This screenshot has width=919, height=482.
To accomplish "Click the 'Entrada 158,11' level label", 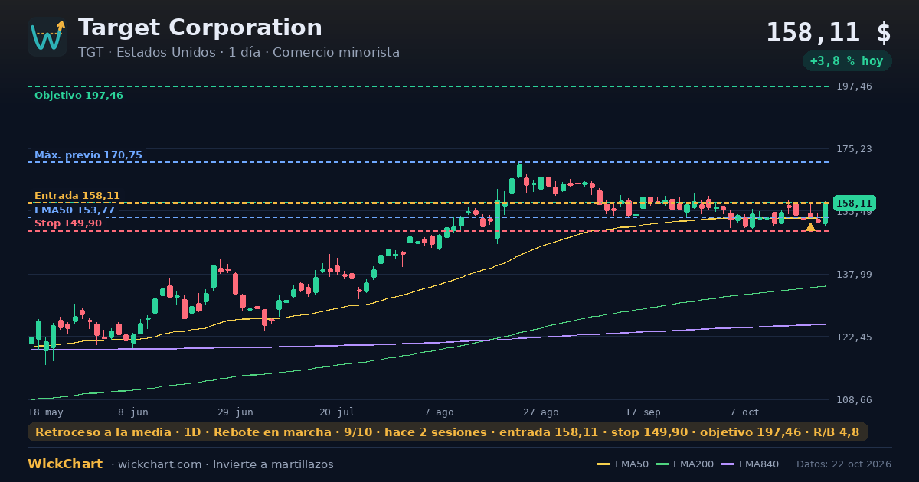I will point(77,196).
